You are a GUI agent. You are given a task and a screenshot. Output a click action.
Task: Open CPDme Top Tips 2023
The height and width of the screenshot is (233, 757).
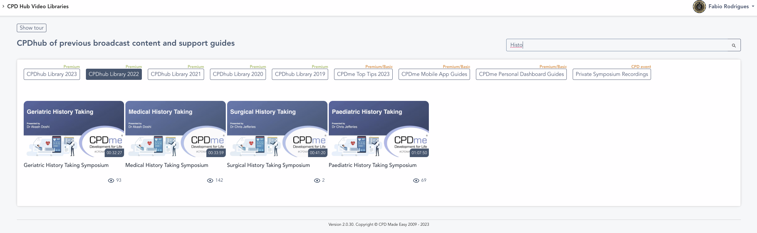coord(363,74)
